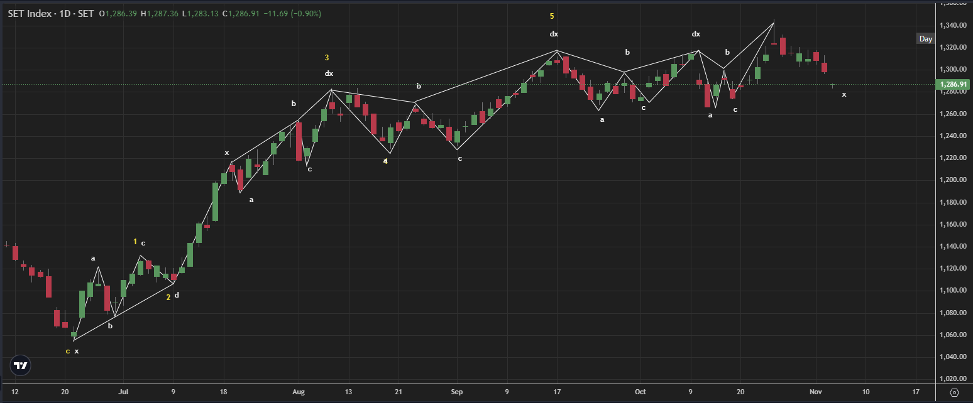Select the dx label under yellow 3

tap(329, 73)
